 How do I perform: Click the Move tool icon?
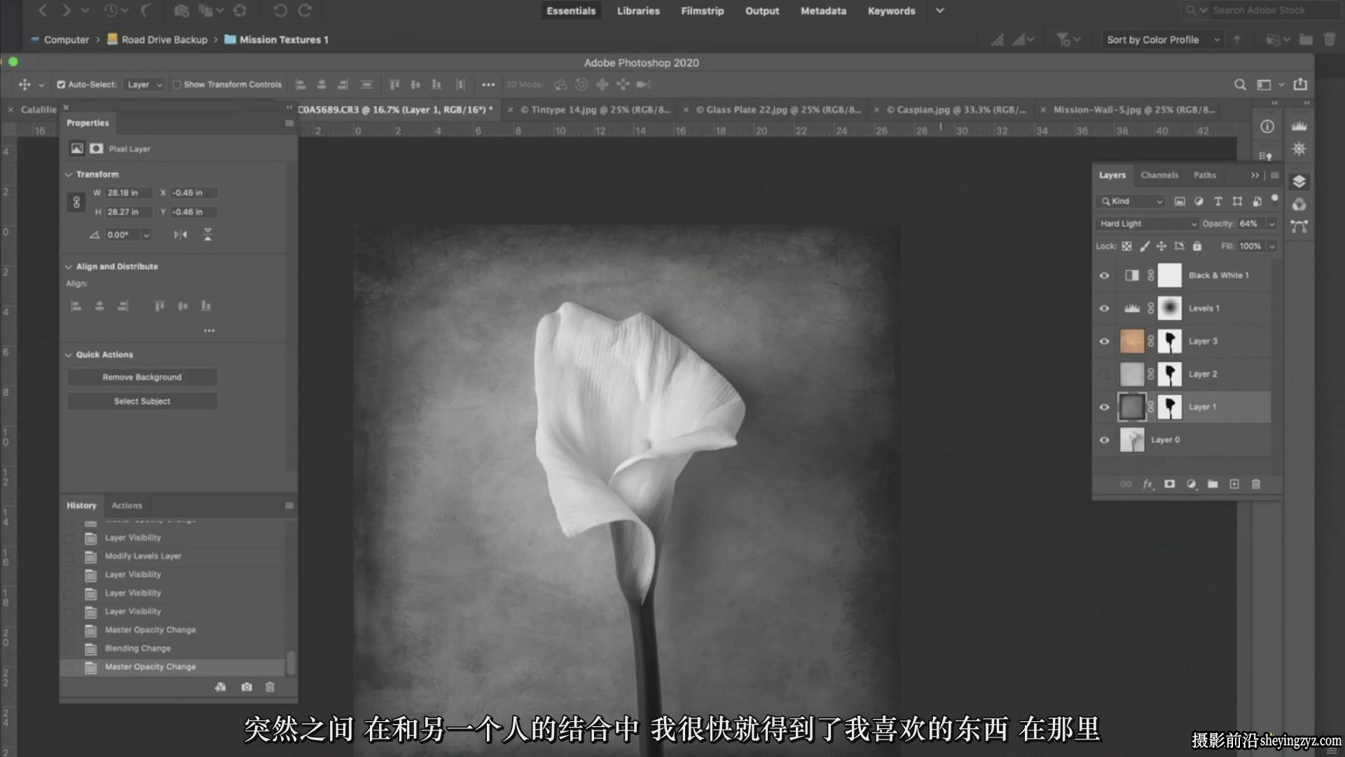click(x=25, y=85)
